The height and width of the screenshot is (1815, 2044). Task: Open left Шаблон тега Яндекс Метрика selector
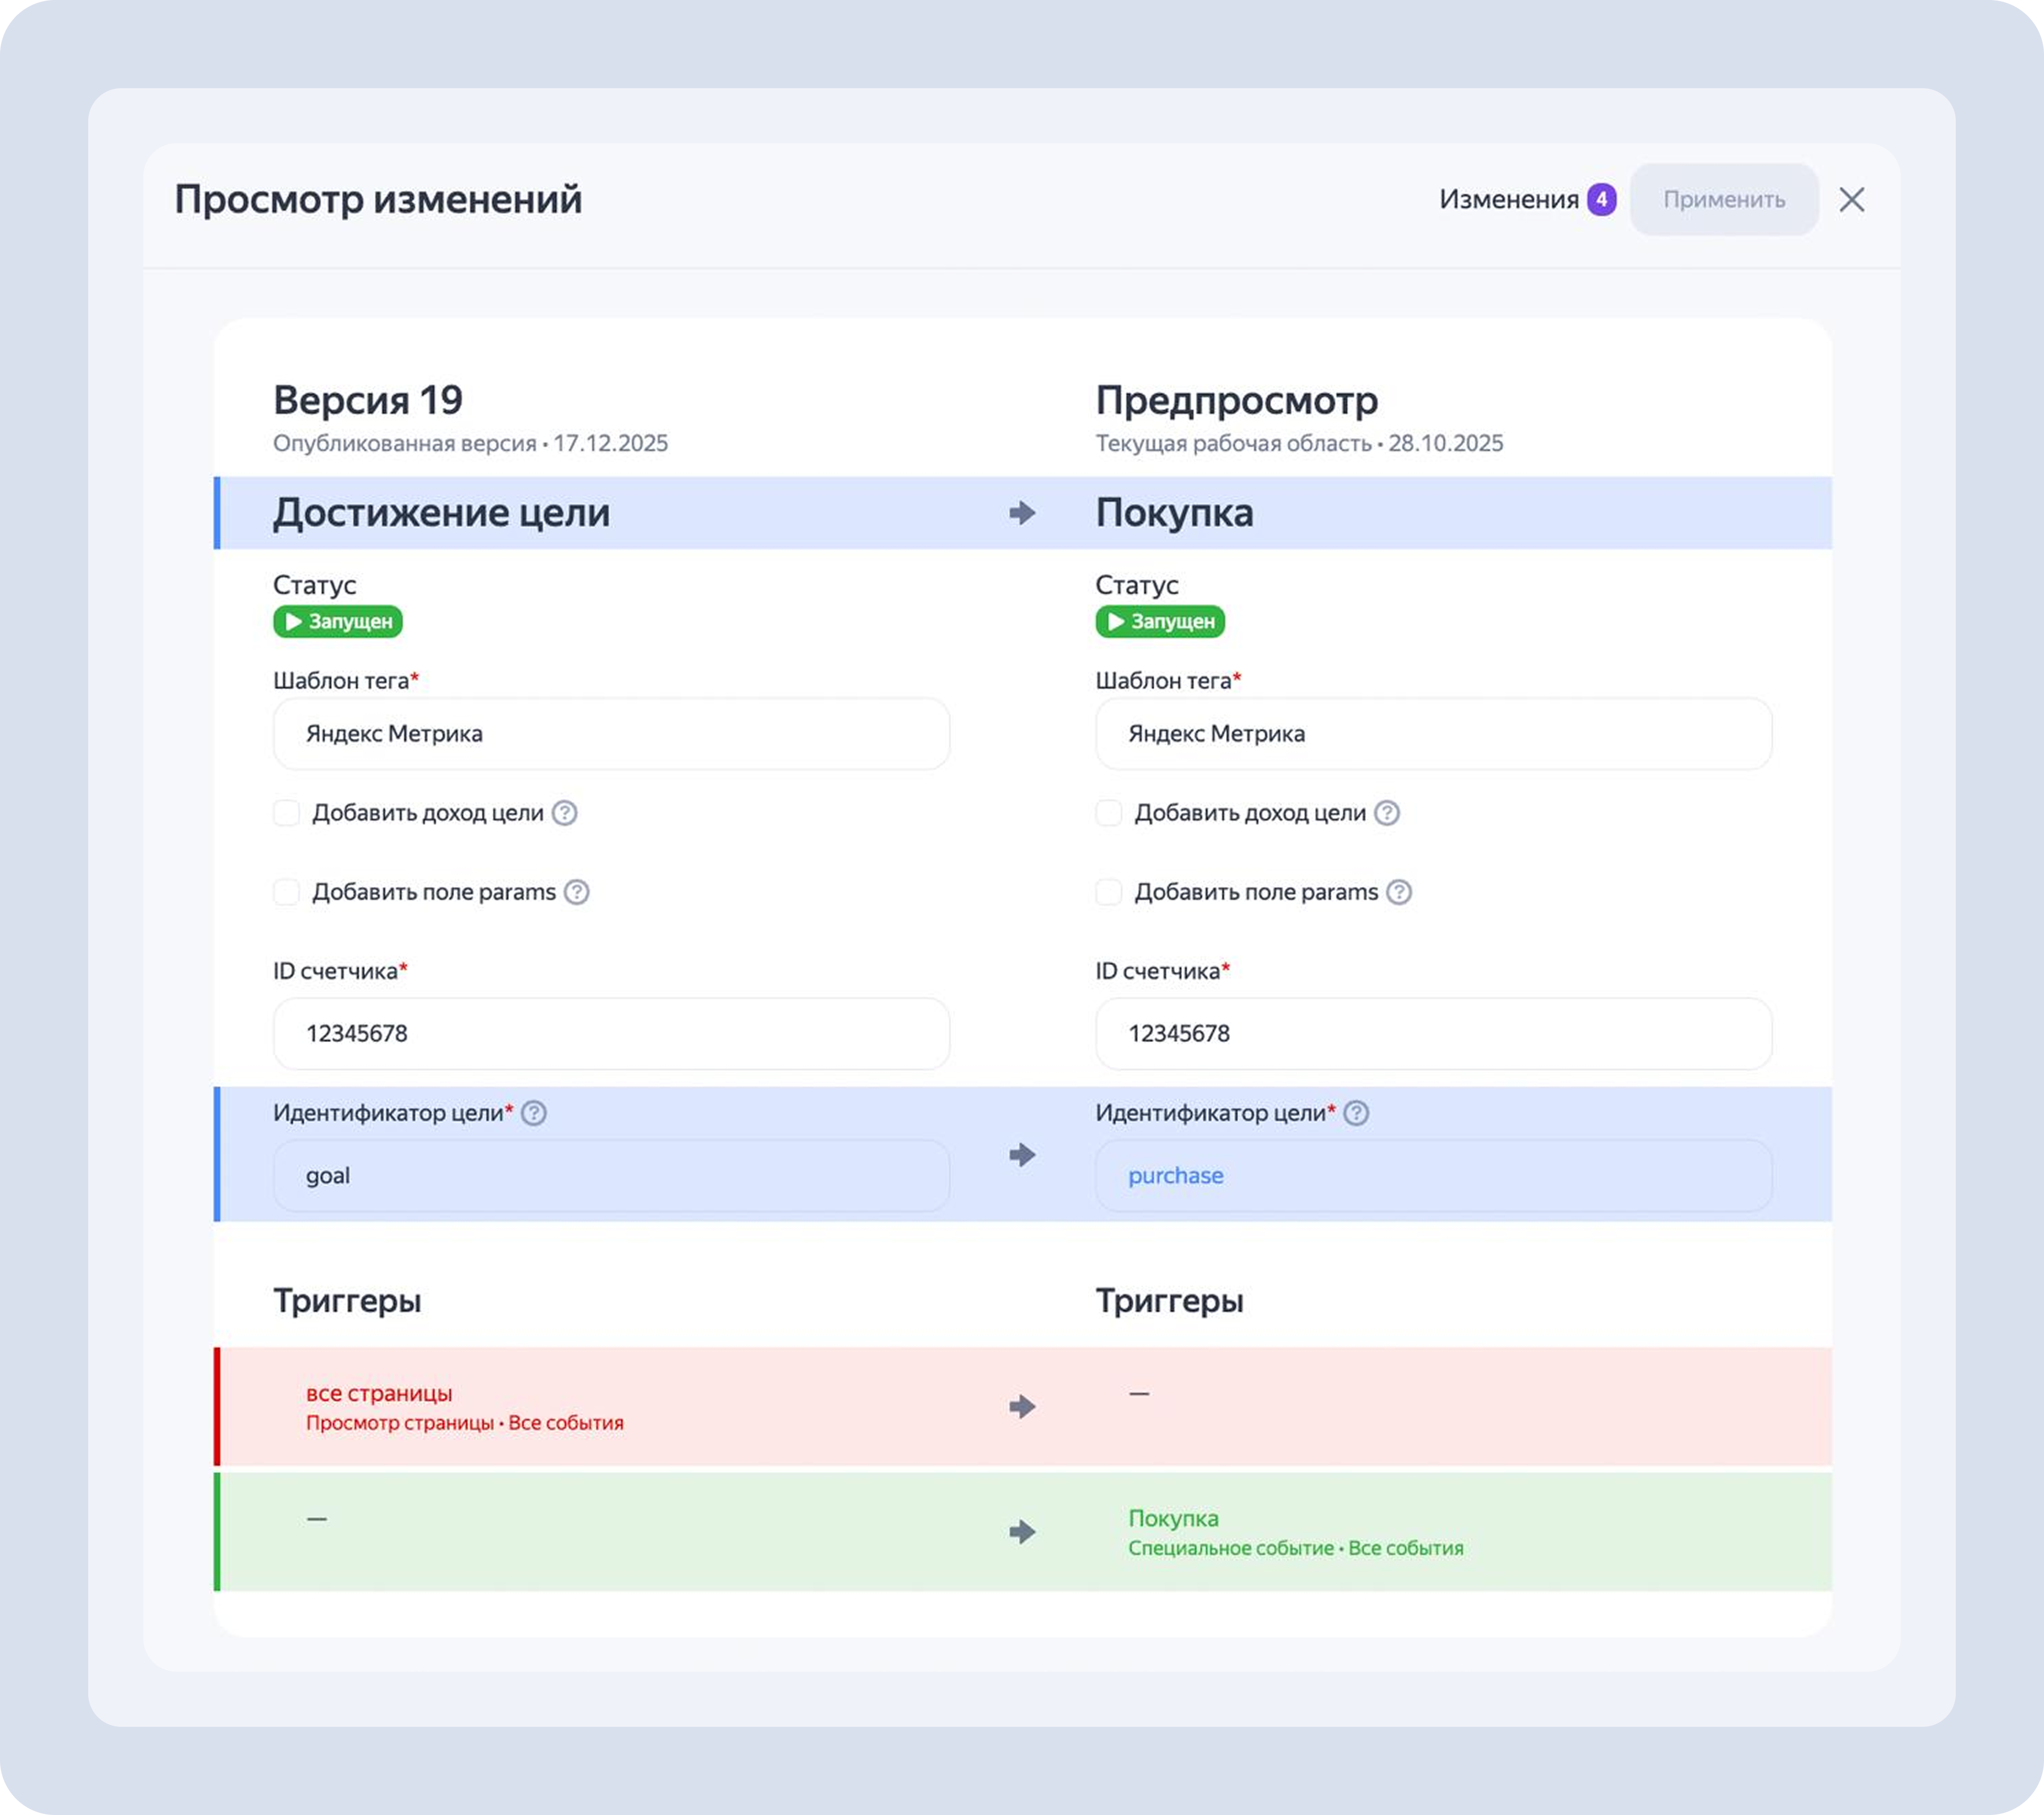pos(611,734)
